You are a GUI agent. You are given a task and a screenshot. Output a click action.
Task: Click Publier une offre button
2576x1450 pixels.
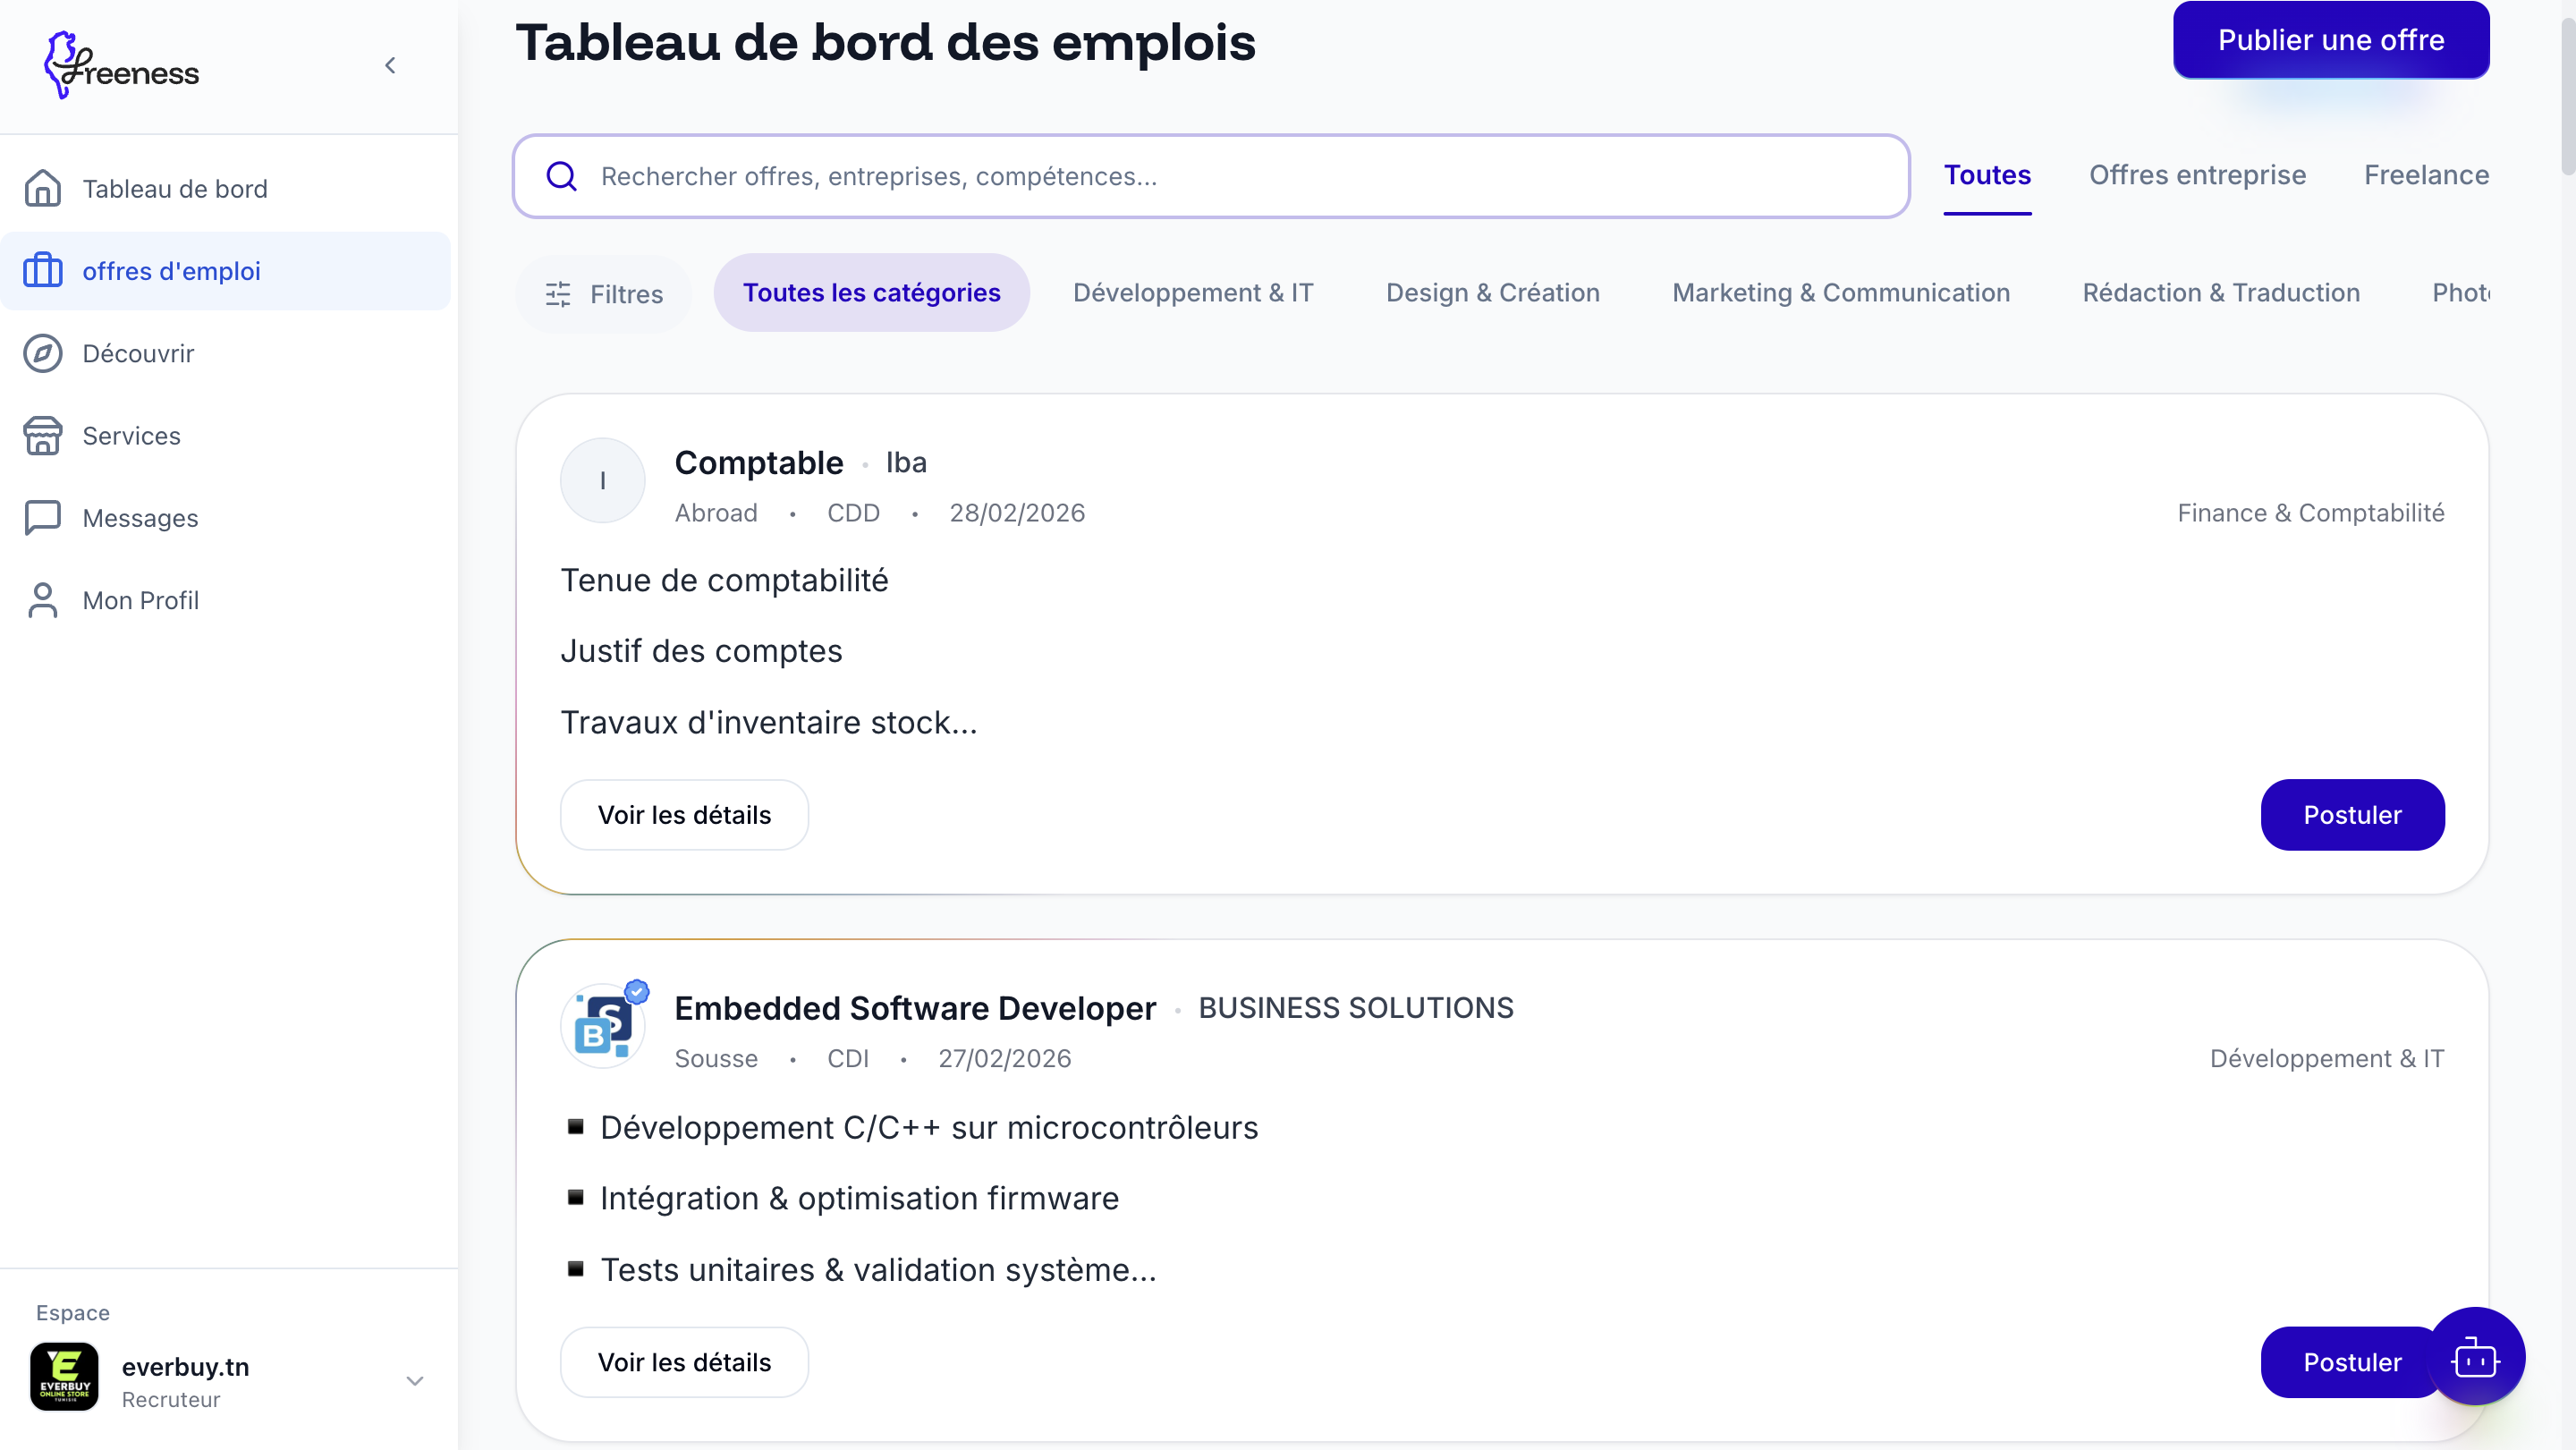pyautogui.click(x=2330, y=40)
